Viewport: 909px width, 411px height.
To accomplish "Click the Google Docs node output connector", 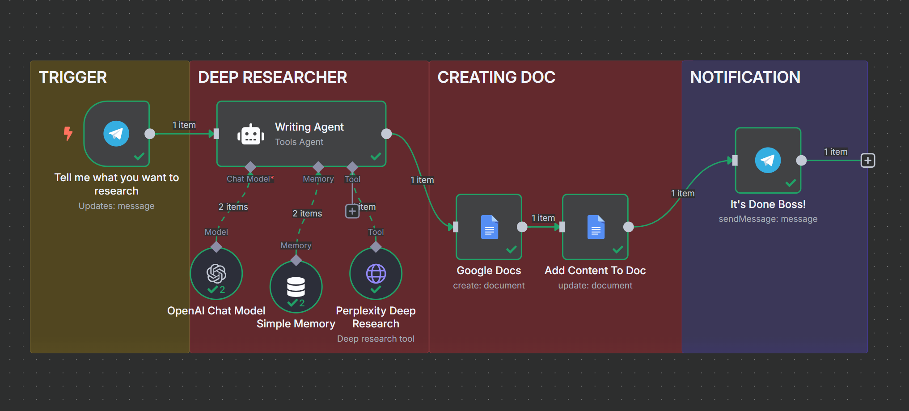I will coord(522,227).
